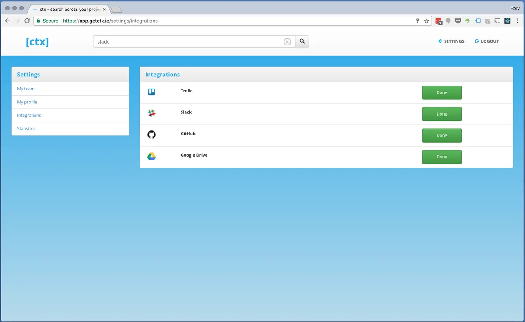Select the GitHub octocat icon
525x322 pixels.
[x=151, y=135]
